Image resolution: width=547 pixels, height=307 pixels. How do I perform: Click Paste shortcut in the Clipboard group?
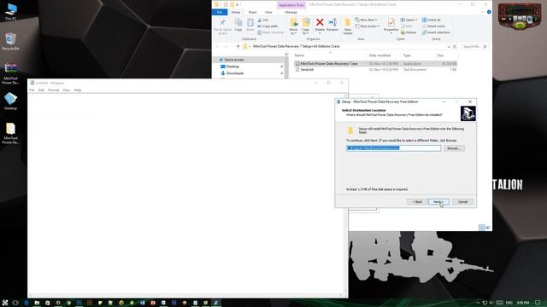click(x=271, y=32)
